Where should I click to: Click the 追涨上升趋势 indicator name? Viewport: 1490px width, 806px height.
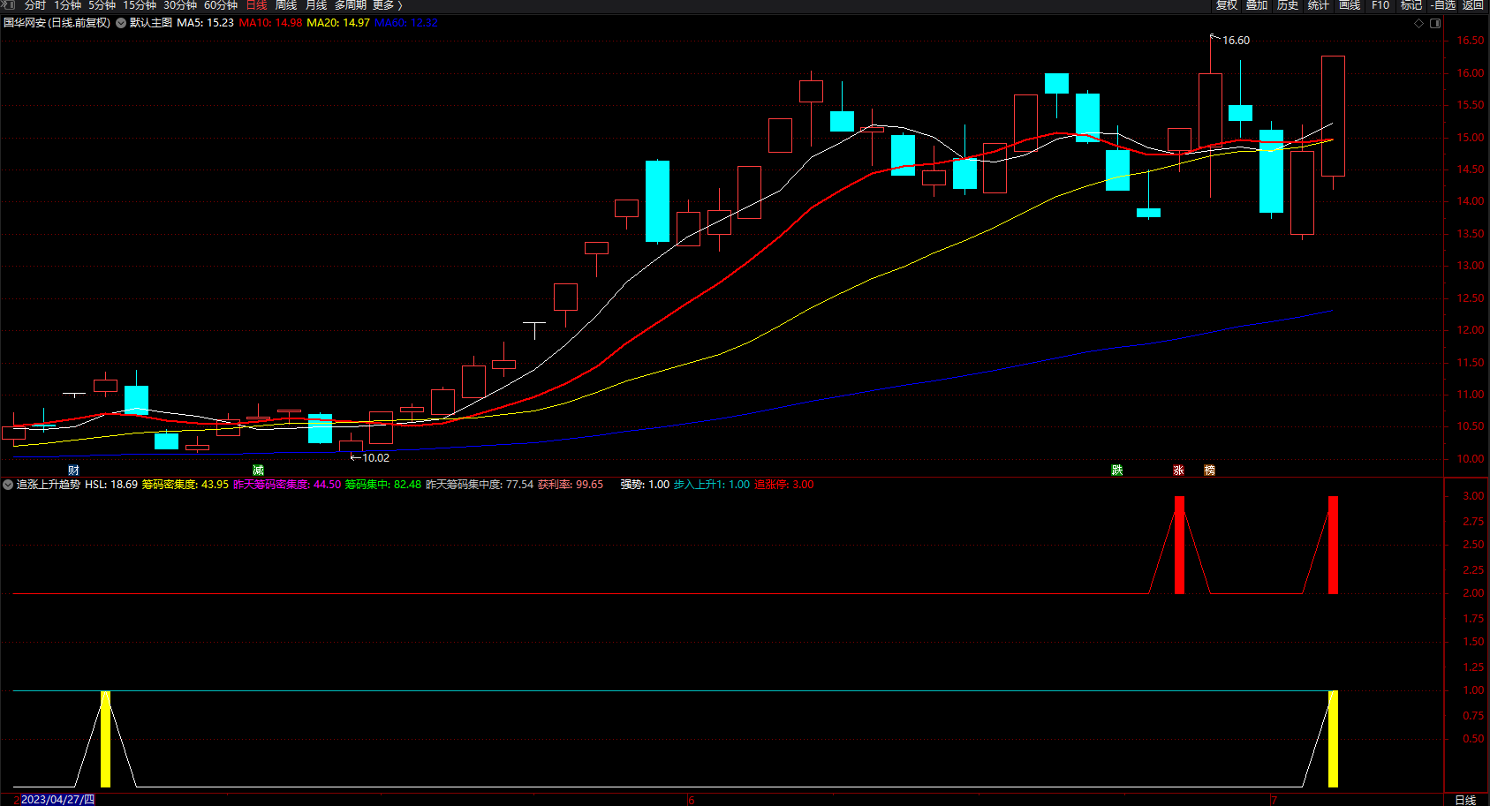pyautogui.click(x=49, y=485)
